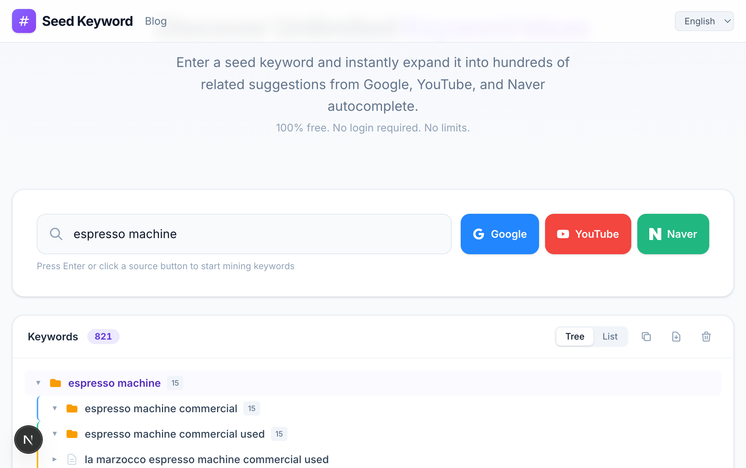
Task: Delete all keywords trash icon
Action: pos(706,337)
